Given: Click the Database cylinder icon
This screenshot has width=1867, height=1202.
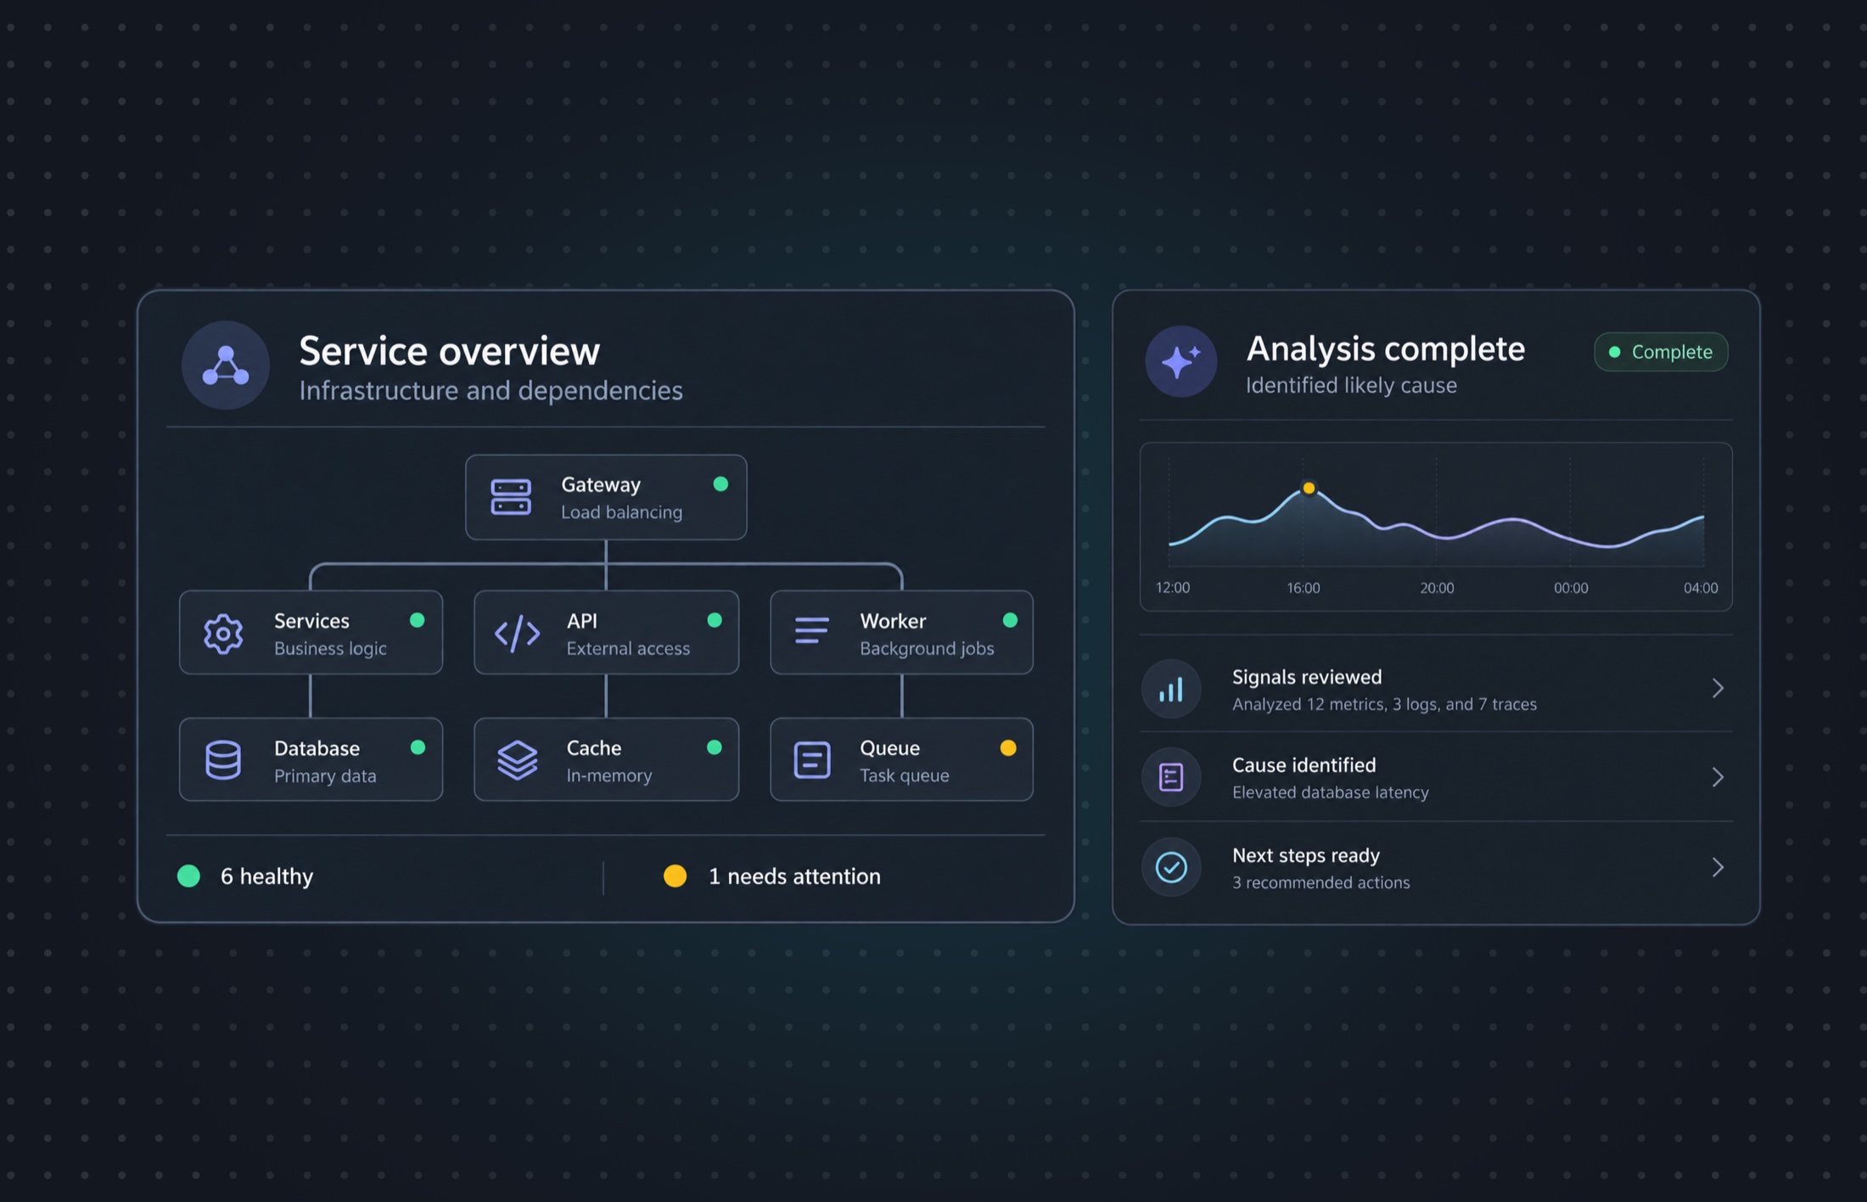Looking at the screenshot, I should 223,760.
